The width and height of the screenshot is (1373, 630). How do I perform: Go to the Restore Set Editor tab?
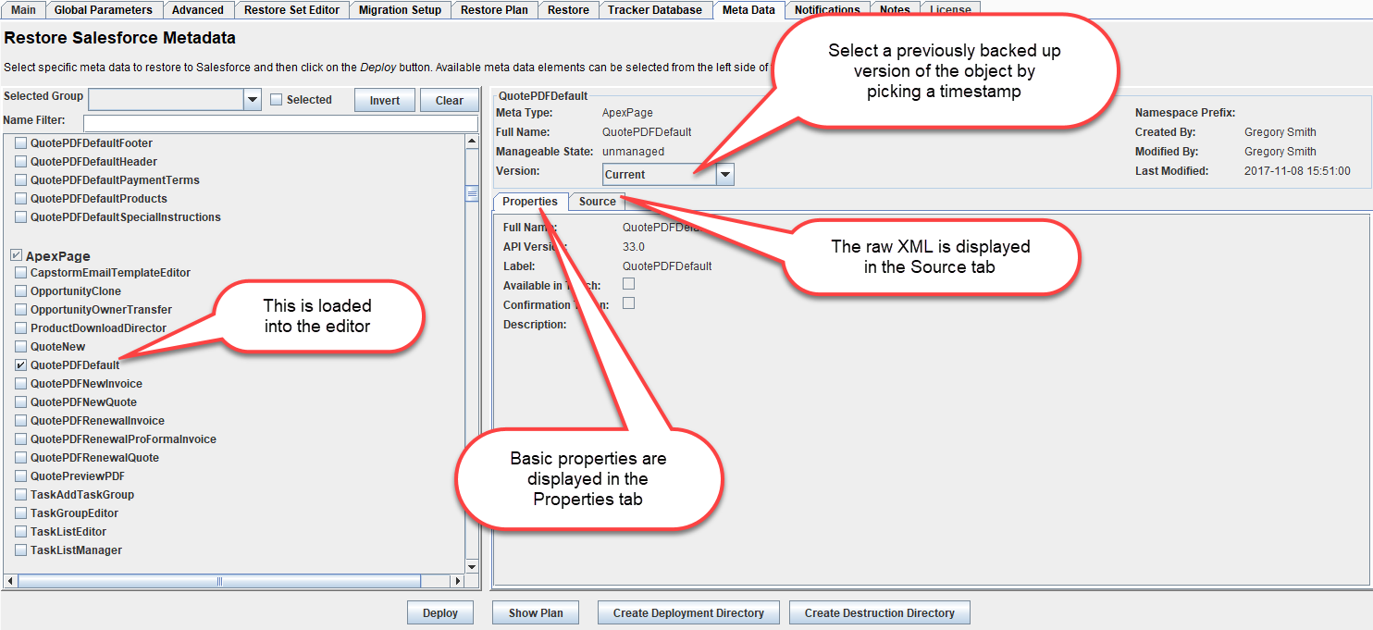click(x=292, y=10)
